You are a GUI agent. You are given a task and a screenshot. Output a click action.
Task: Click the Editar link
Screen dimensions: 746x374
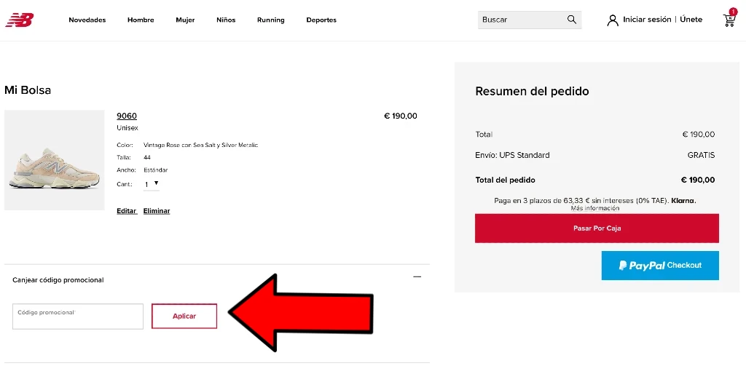point(127,211)
